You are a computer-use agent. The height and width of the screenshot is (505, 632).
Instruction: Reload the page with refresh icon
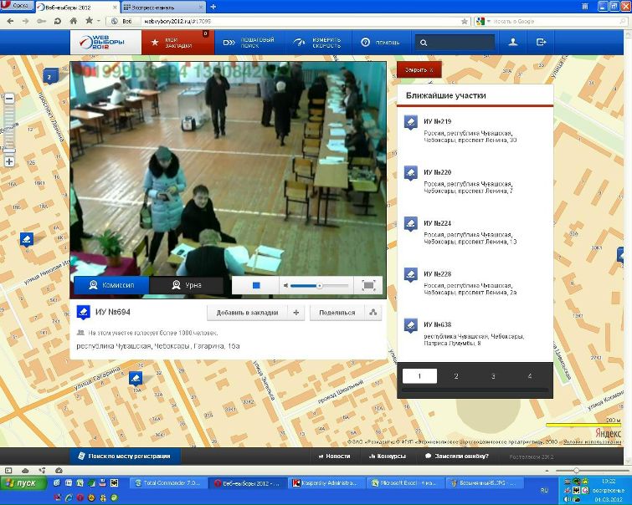pos(58,21)
